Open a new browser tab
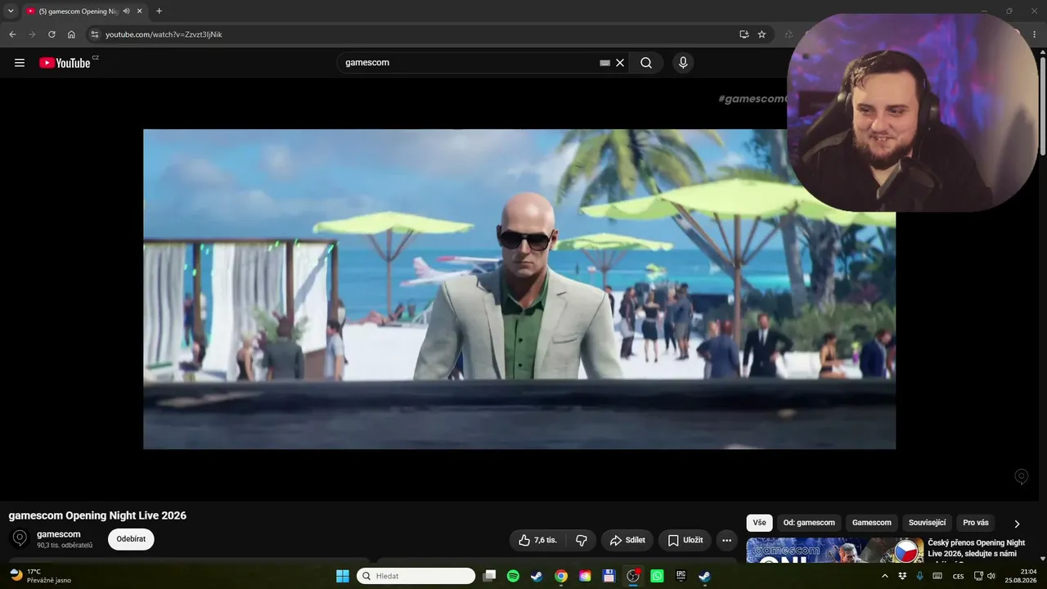This screenshot has height=589, width=1047. point(159,11)
